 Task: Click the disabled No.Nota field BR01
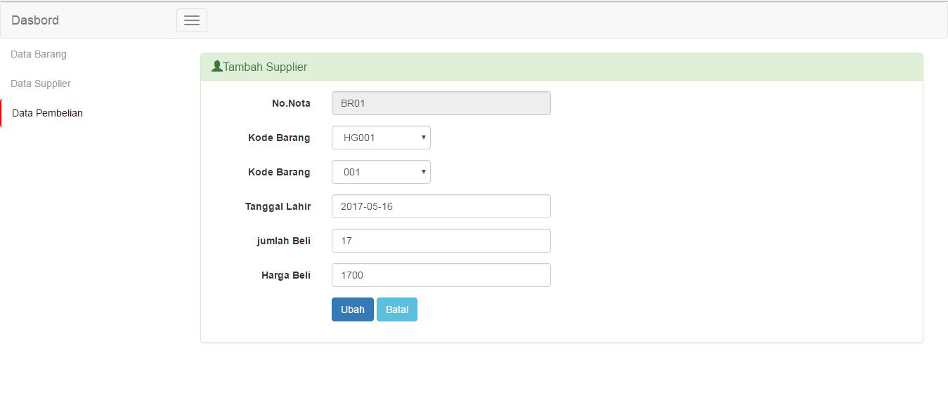(x=441, y=103)
